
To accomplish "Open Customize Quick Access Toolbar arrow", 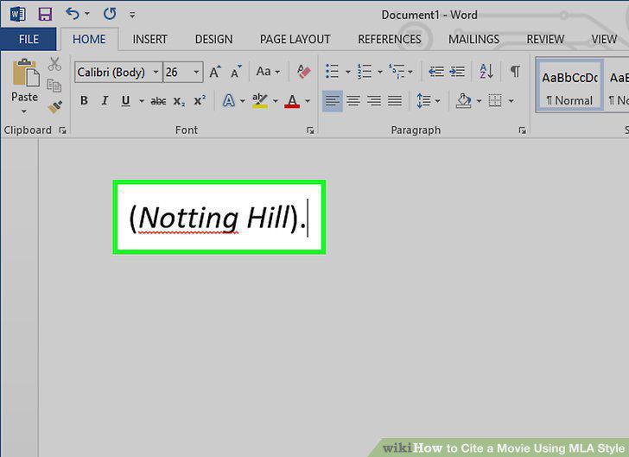I will [132, 16].
